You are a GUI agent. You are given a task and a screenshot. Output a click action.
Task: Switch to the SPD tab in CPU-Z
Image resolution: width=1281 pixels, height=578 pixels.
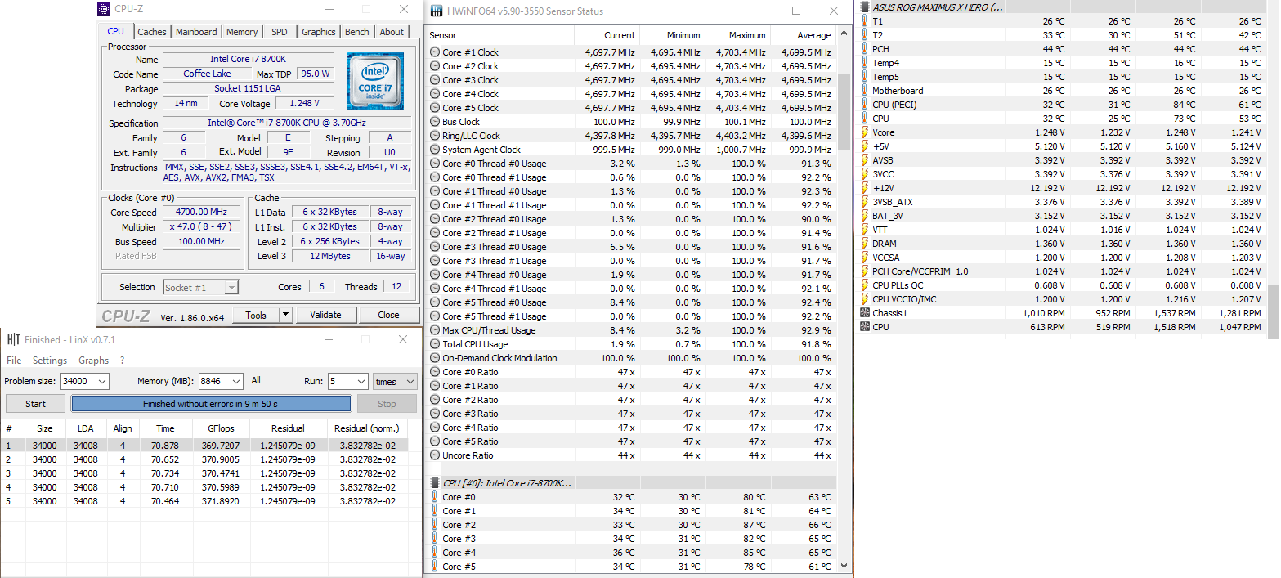point(280,32)
